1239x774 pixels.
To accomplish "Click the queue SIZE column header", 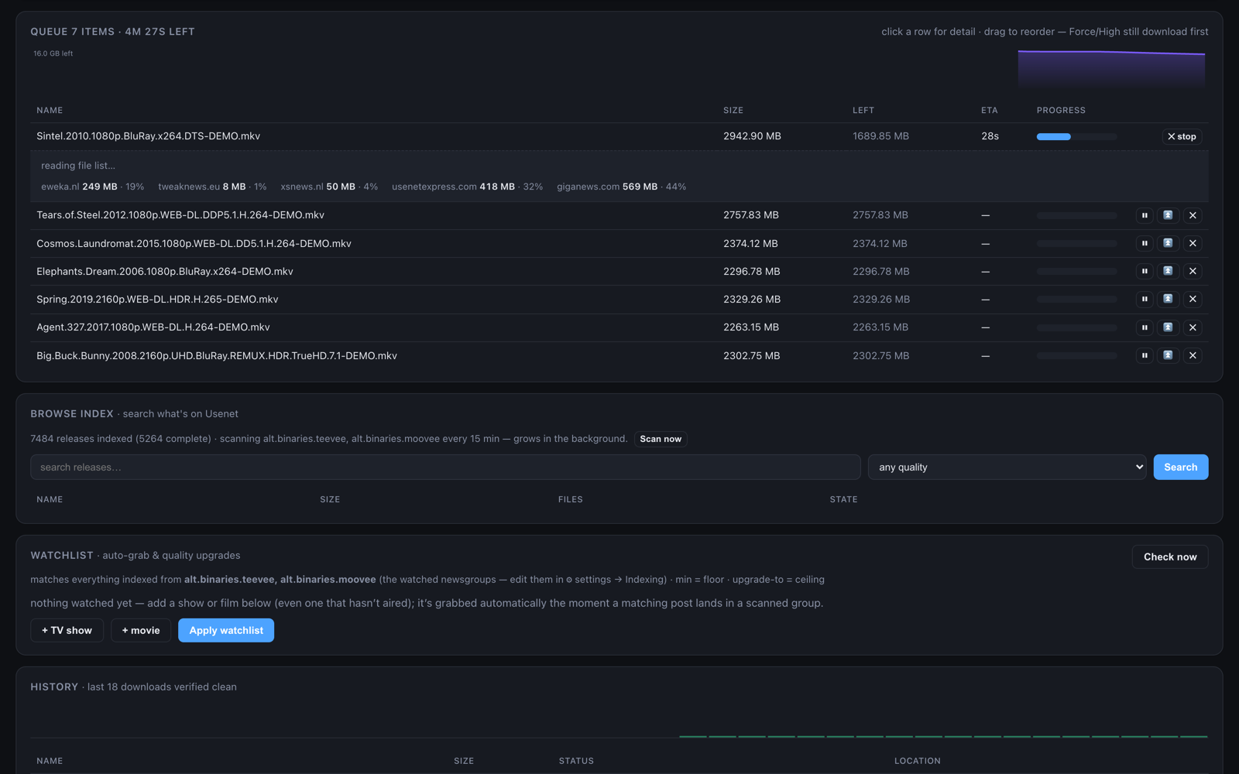I will pos(733,111).
